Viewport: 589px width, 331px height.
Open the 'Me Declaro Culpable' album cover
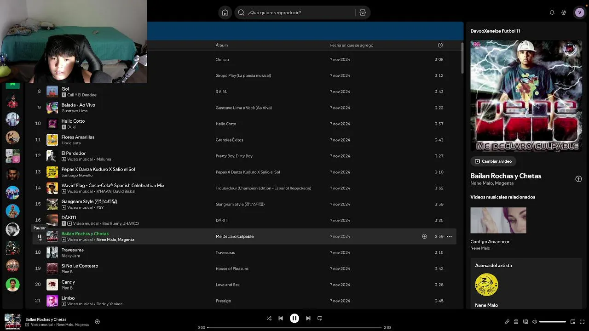point(526,96)
